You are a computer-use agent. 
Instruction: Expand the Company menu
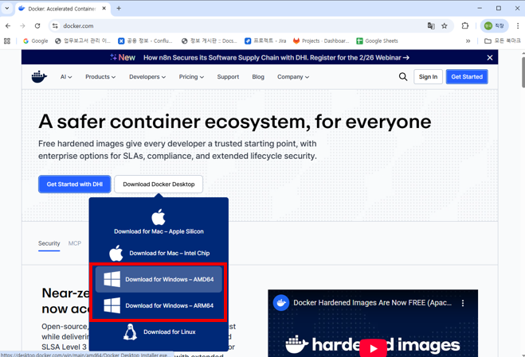pos(293,77)
